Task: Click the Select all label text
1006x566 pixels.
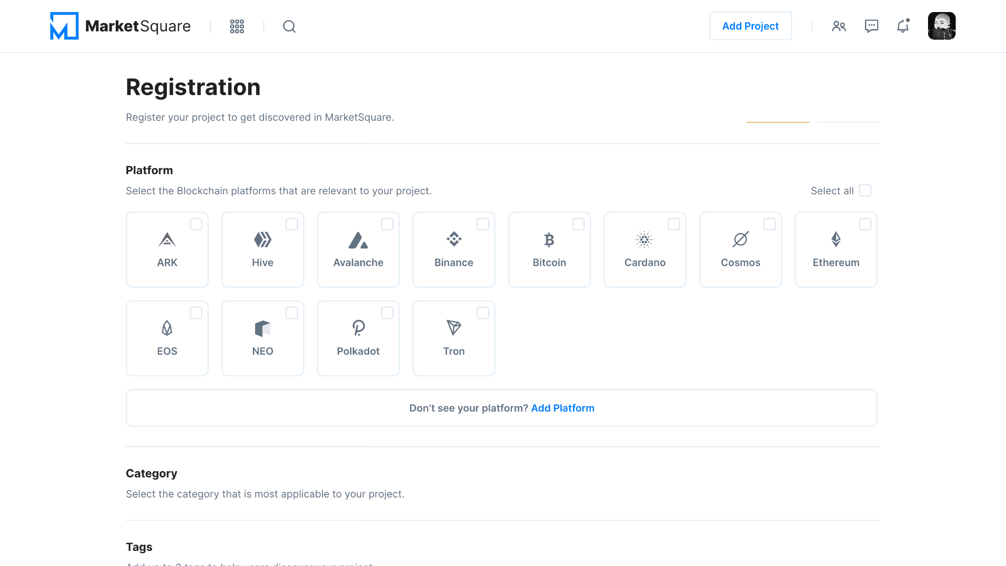Action: (x=832, y=191)
